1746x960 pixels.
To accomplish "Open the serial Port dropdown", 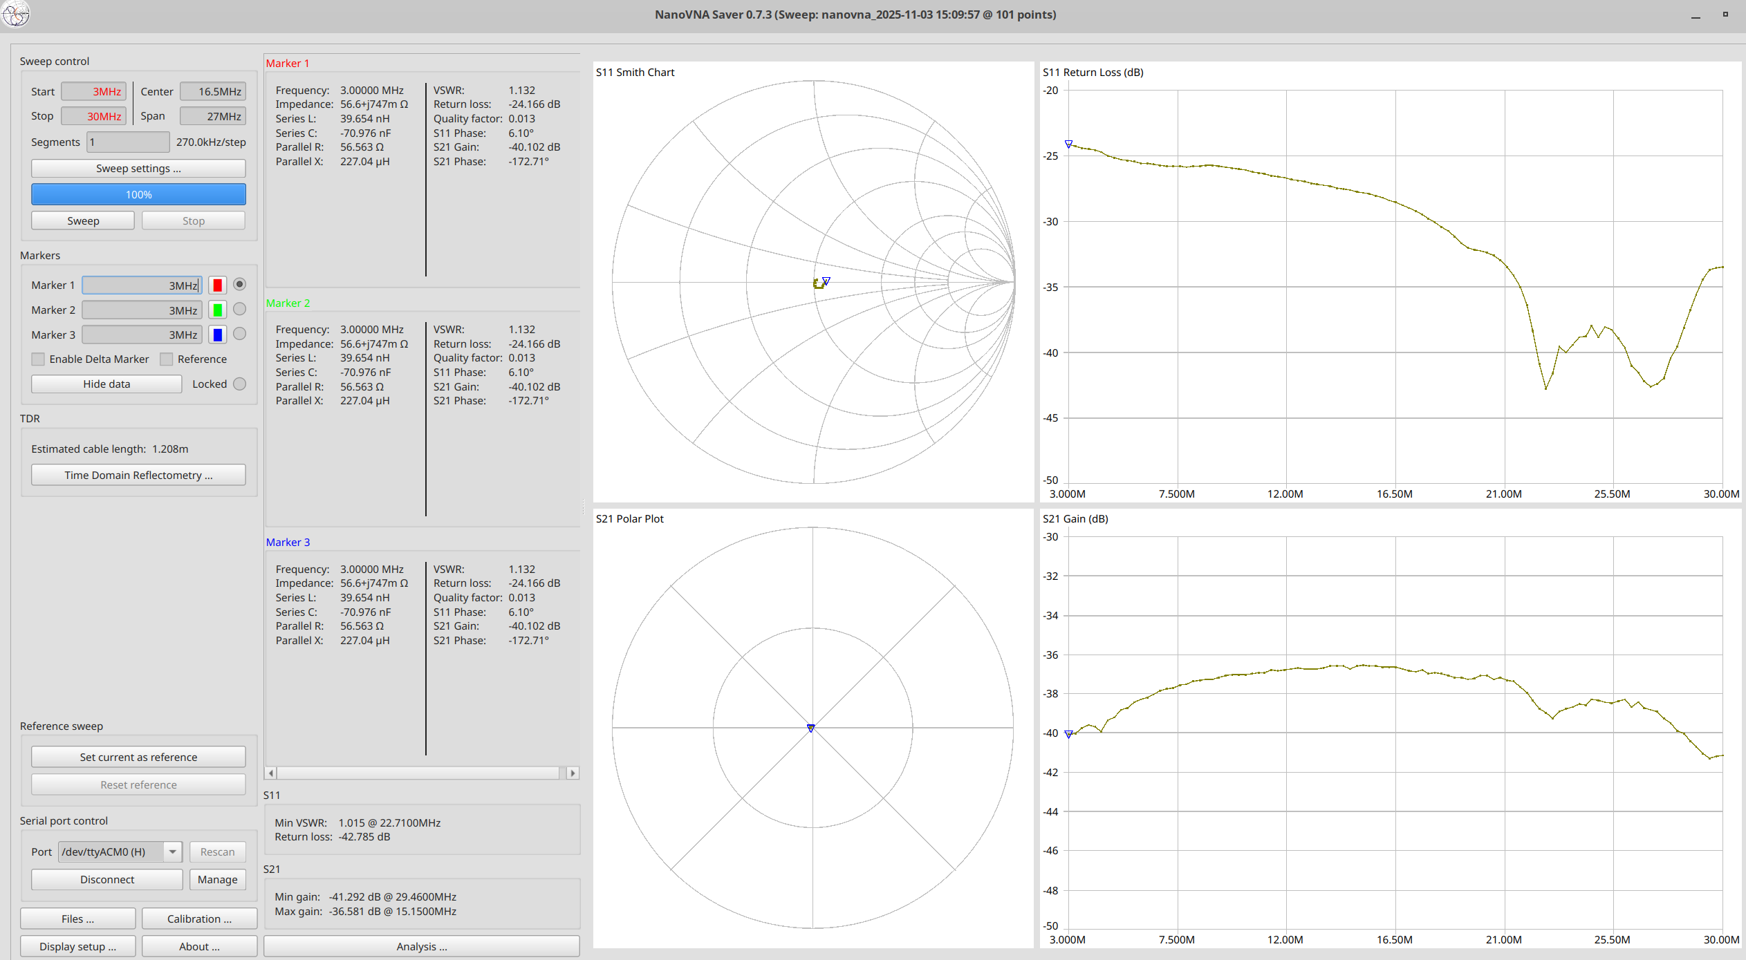I will coord(172,851).
